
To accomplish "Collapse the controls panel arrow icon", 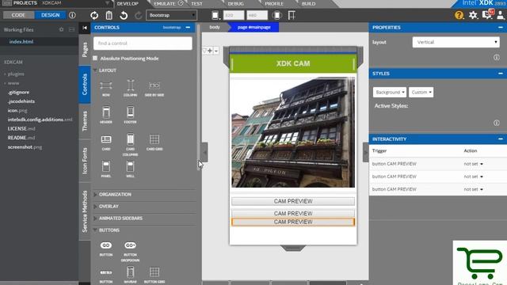I will 85,28.
